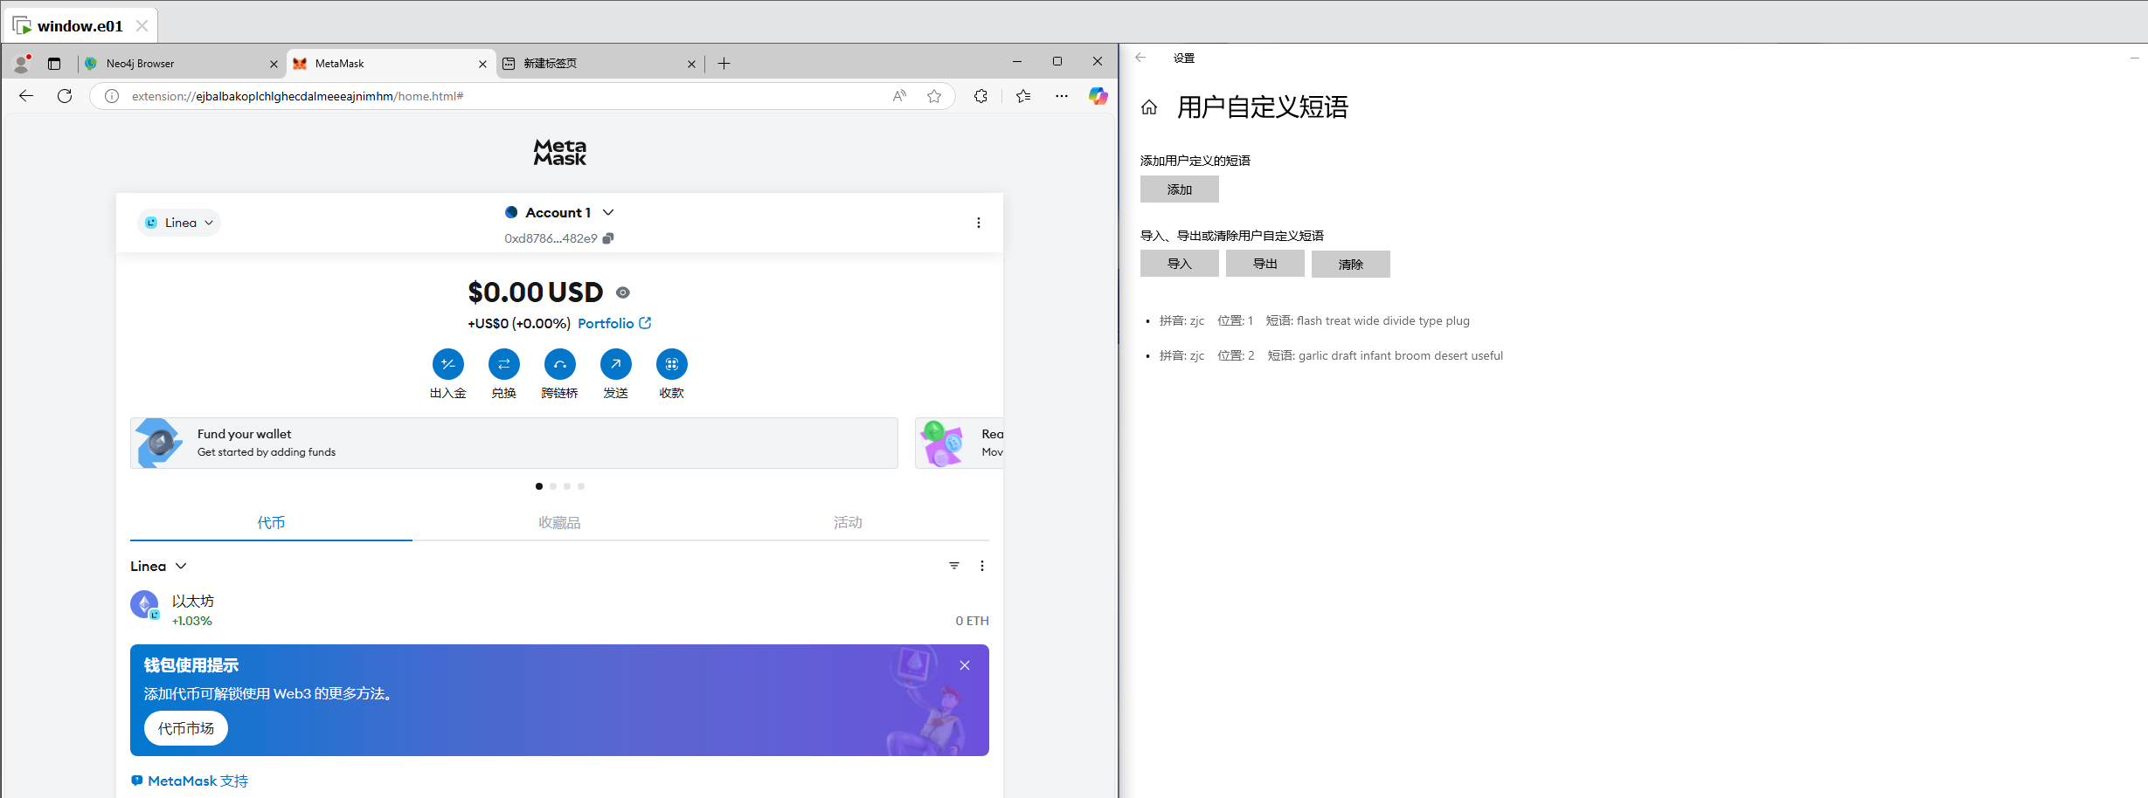The width and height of the screenshot is (2148, 798).
Task: Select the 收藏品 collectibles tab
Action: pos(559,522)
